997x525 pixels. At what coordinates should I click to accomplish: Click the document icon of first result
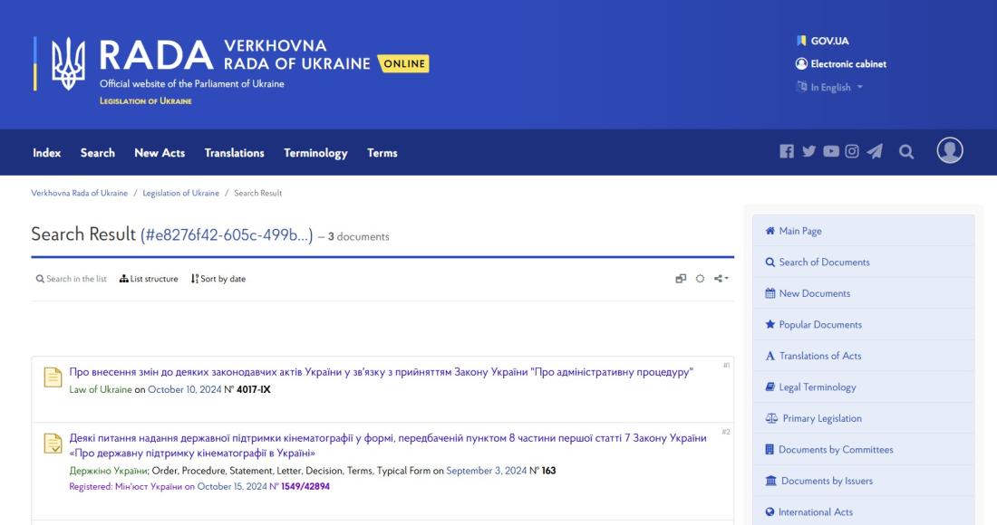53,380
